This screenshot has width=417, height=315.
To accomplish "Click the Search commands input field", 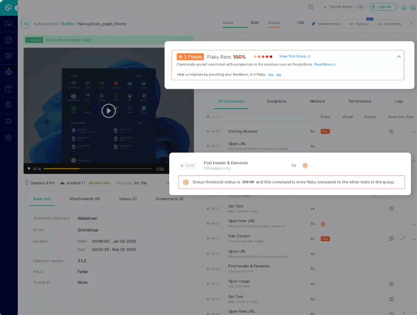I will (257, 117).
